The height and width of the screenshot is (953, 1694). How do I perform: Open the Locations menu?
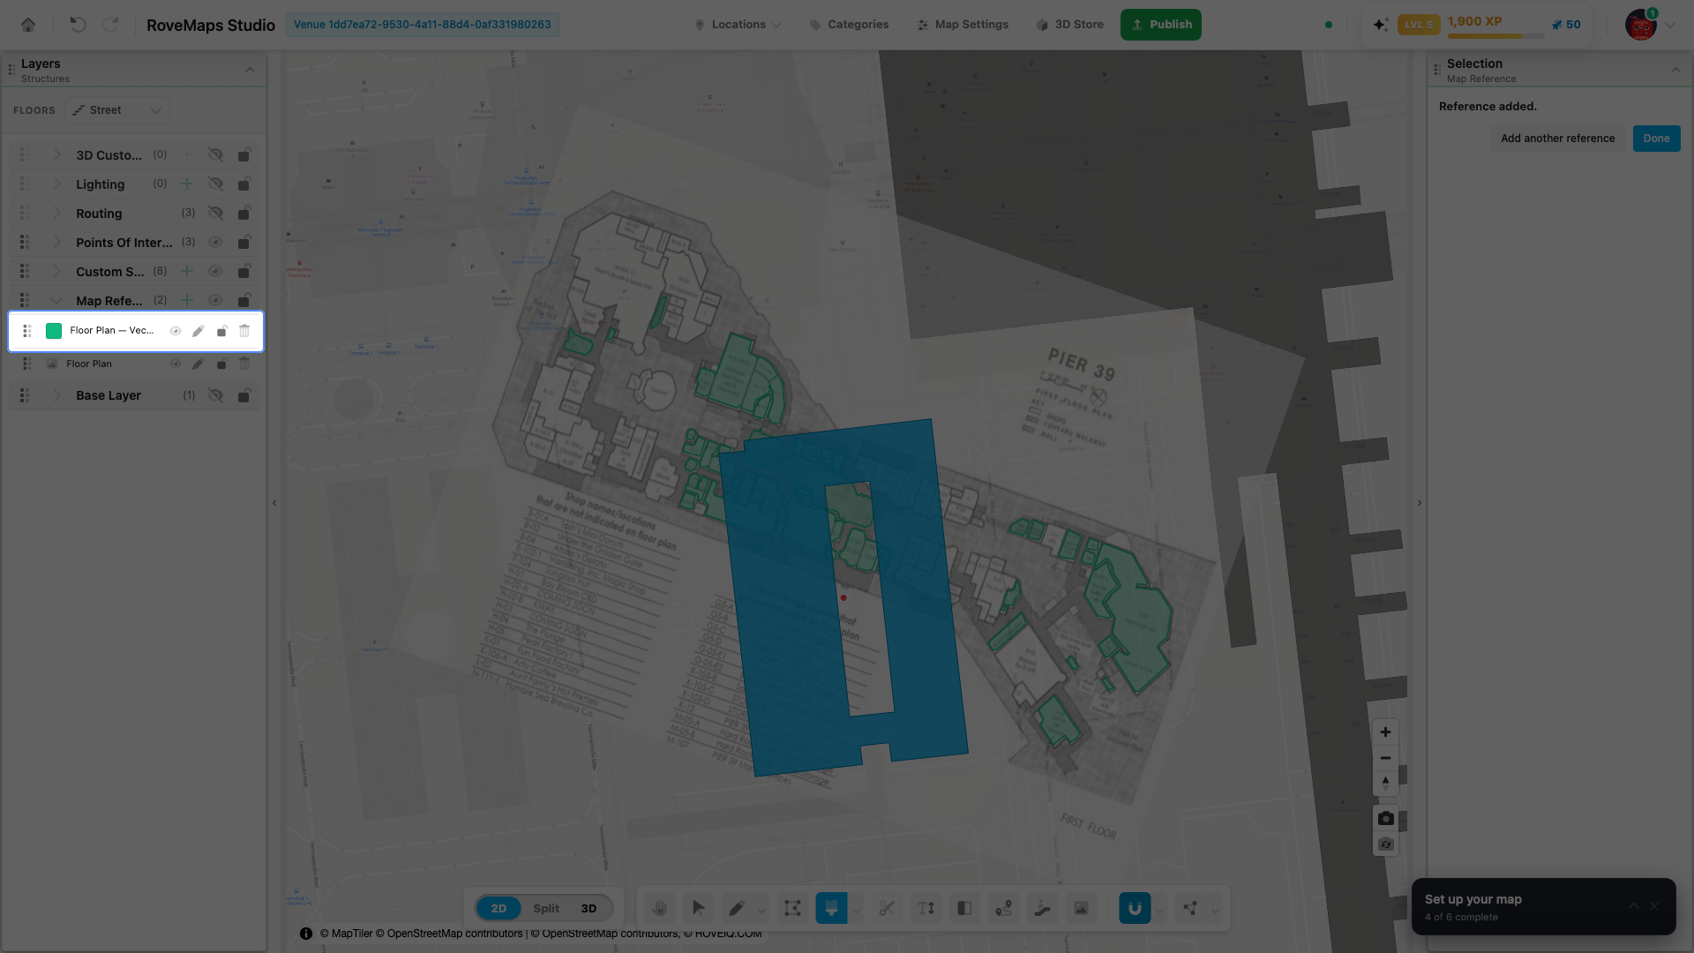pos(738,25)
